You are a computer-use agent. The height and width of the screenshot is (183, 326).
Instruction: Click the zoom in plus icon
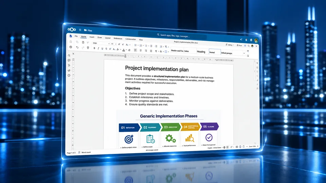(x=258, y=146)
